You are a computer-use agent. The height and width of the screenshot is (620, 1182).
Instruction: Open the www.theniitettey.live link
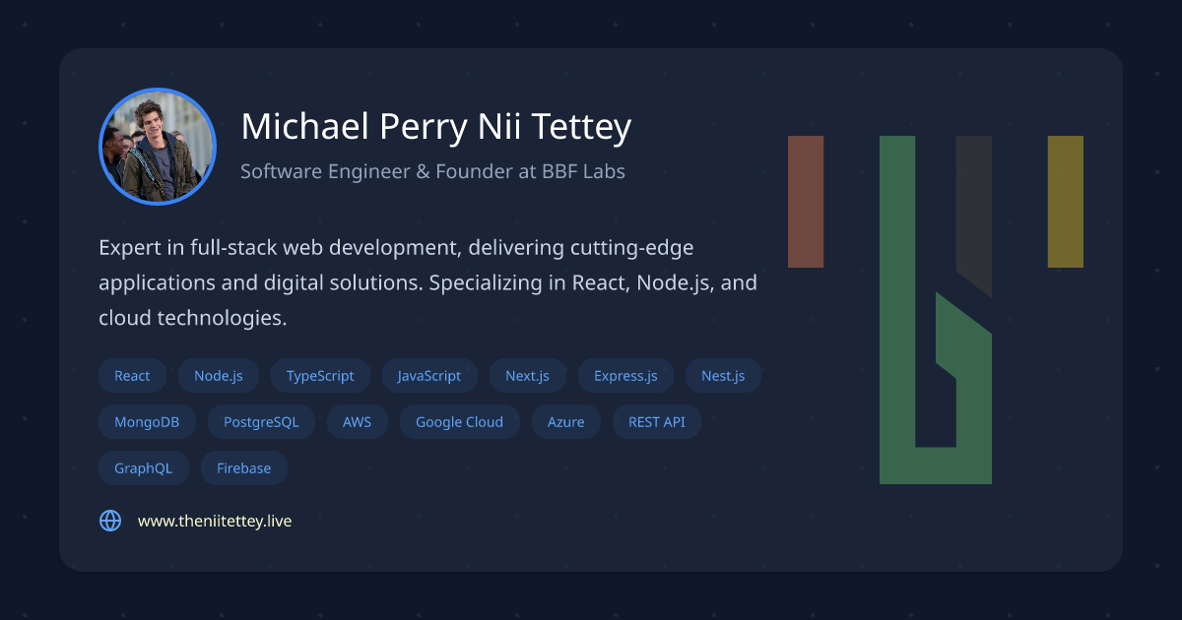point(215,521)
